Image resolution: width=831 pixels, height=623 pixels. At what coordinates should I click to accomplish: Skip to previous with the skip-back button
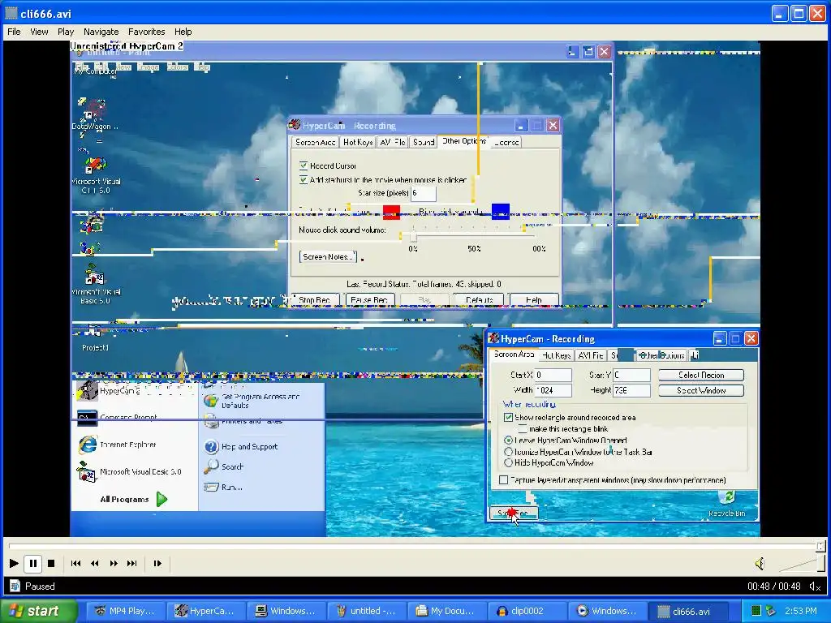coord(75,563)
